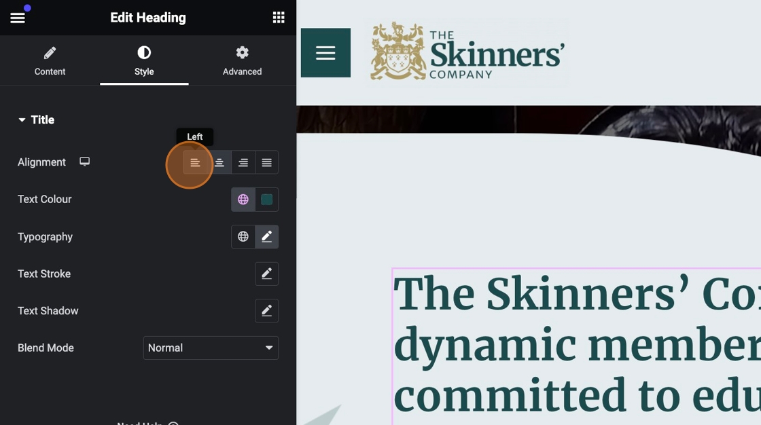Screen dimensions: 761x425
Task: Switch to the Advanced tab
Action: 242,61
